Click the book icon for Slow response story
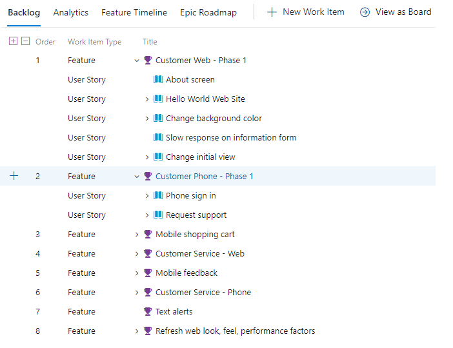 158,138
